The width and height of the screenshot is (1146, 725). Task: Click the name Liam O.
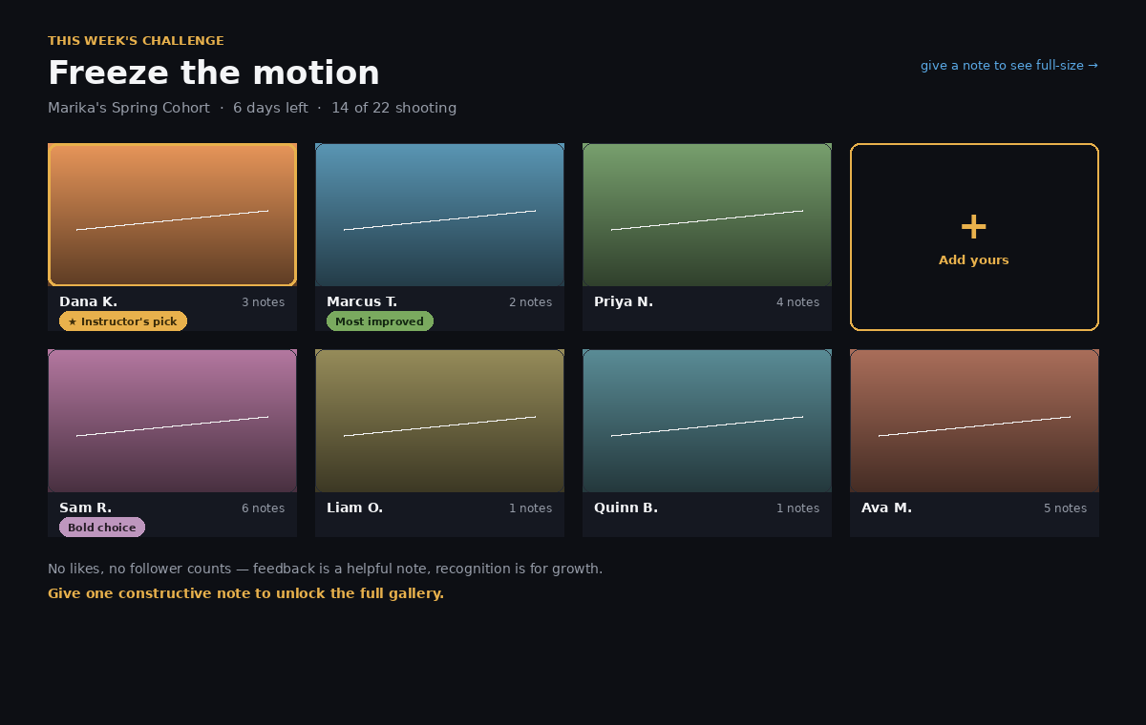pos(354,507)
